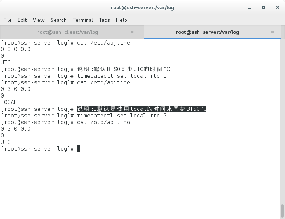This screenshot has height=219, width=285.
Task: Maximize the terminal window
Action: pyautogui.click(x=264, y=7)
